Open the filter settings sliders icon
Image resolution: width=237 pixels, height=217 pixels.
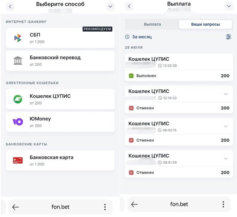pos(228,37)
